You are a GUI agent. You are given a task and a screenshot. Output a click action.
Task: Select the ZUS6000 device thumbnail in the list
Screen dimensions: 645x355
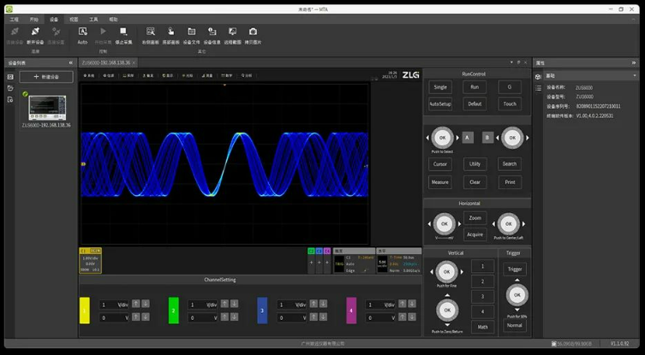tap(46, 107)
